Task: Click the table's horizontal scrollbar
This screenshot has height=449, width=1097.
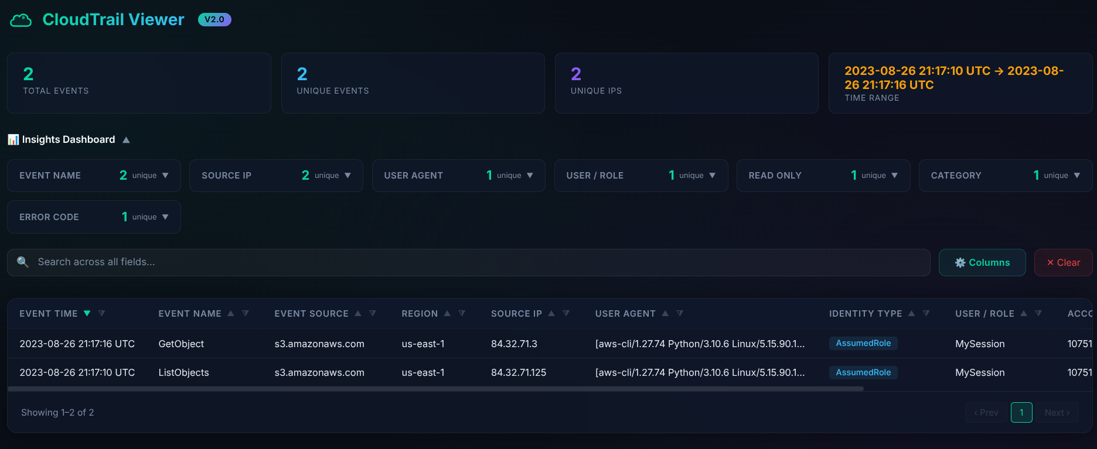Action: tap(435, 389)
